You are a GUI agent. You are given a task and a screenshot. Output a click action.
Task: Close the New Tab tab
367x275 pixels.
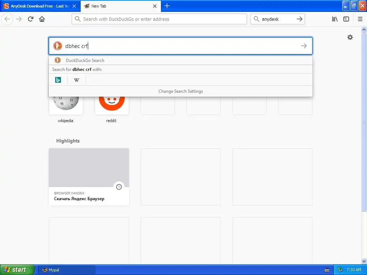click(x=155, y=6)
